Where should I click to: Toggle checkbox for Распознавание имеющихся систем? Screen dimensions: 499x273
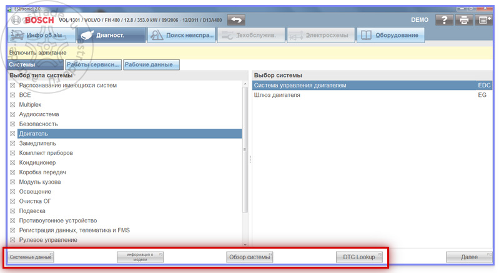point(12,85)
